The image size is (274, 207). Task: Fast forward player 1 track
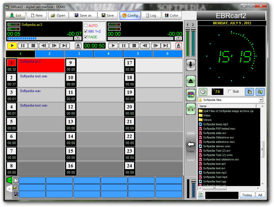click(54, 46)
